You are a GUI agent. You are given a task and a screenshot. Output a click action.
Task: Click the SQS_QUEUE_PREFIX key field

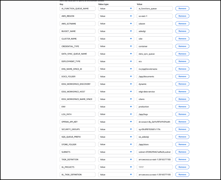(x=78, y=137)
